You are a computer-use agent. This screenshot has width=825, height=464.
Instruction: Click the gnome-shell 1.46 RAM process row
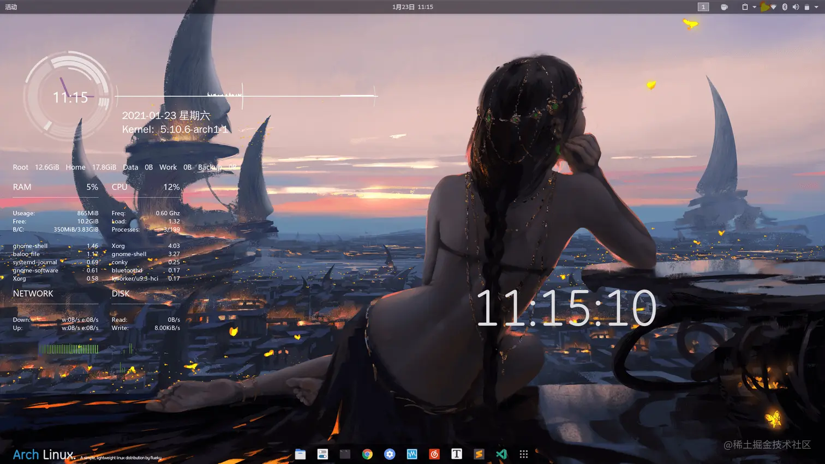[56, 246]
